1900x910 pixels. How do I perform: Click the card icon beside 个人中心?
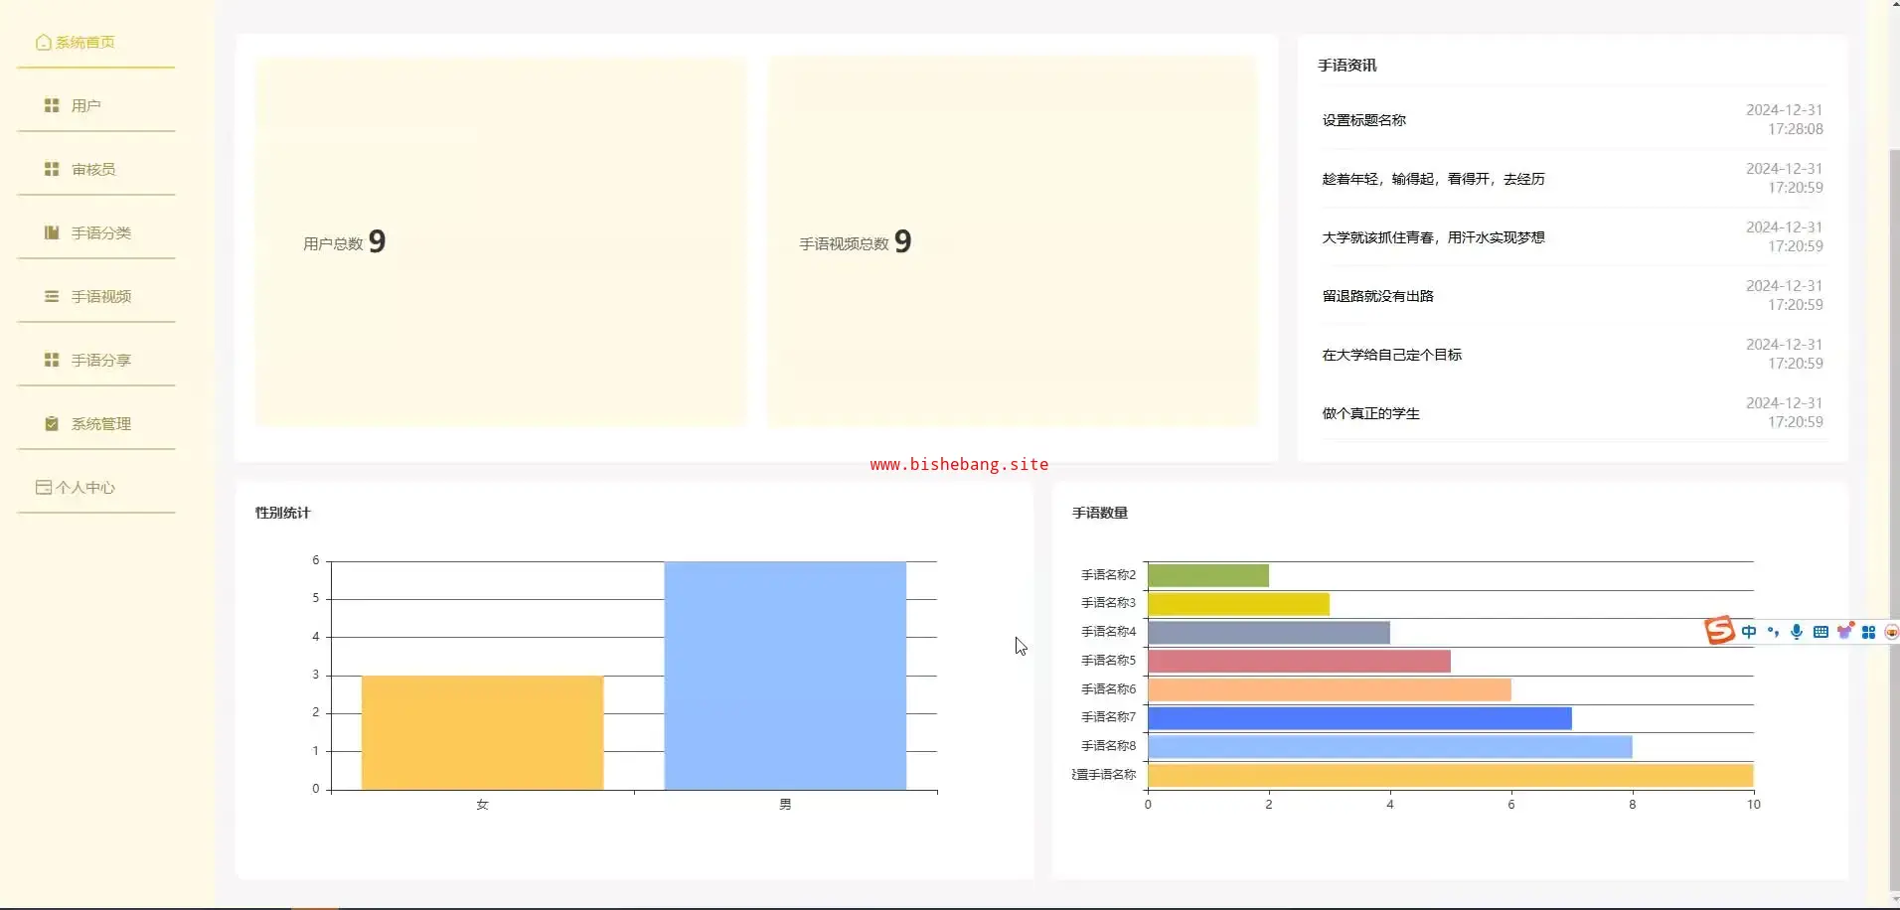pos(44,487)
